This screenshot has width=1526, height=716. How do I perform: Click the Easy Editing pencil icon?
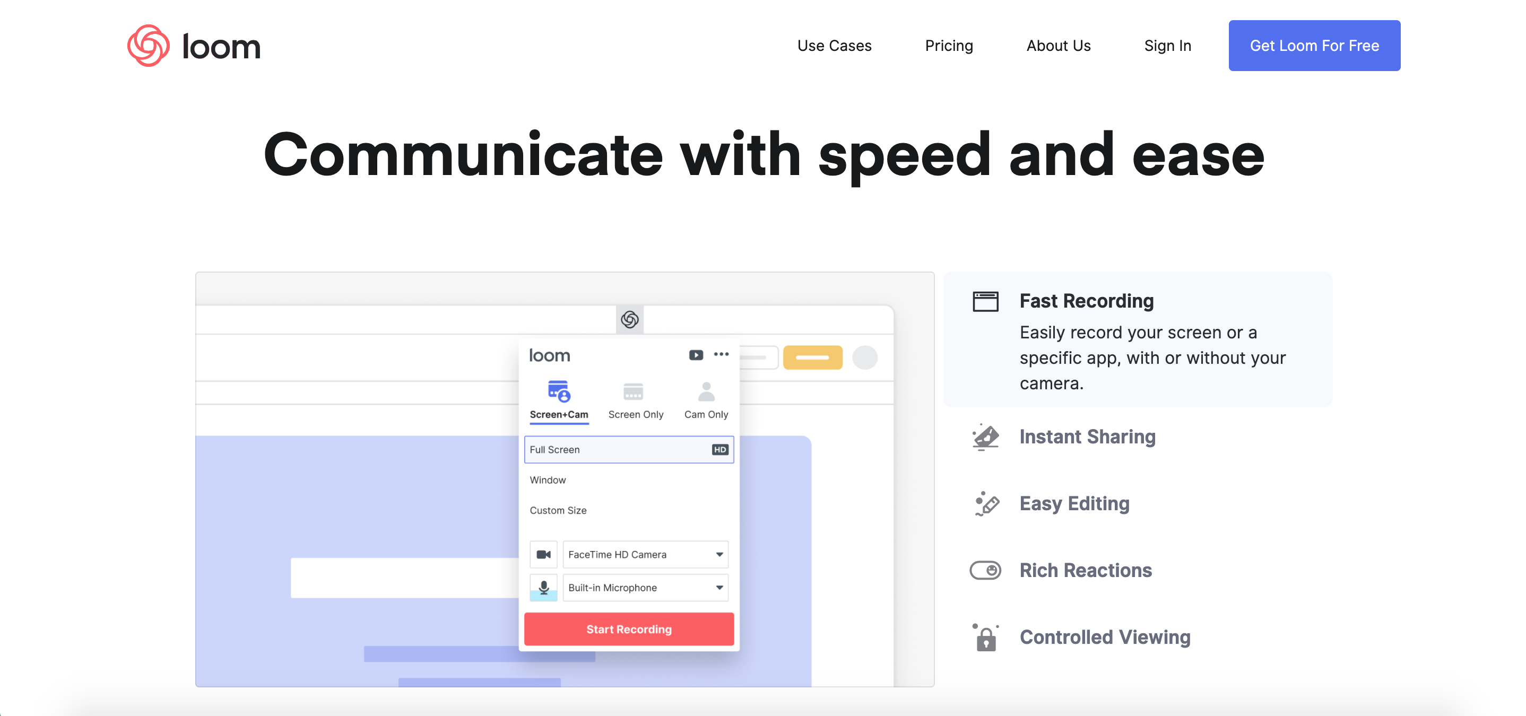click(986, 504)
